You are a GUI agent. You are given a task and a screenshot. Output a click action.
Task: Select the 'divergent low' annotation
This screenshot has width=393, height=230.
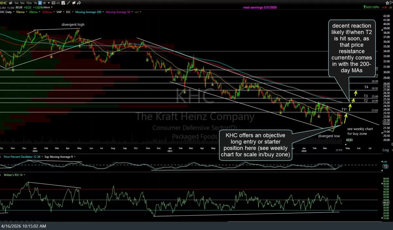click(x=329, y=136)
